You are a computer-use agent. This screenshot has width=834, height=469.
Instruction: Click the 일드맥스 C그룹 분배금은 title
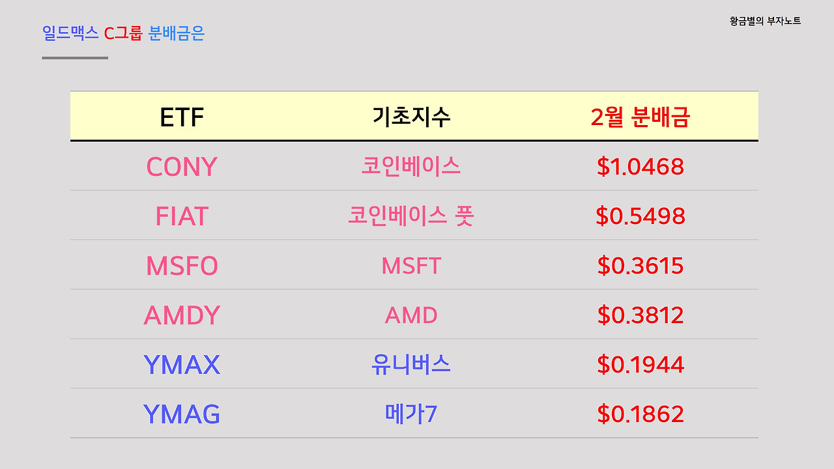click(x=123, y=33)
